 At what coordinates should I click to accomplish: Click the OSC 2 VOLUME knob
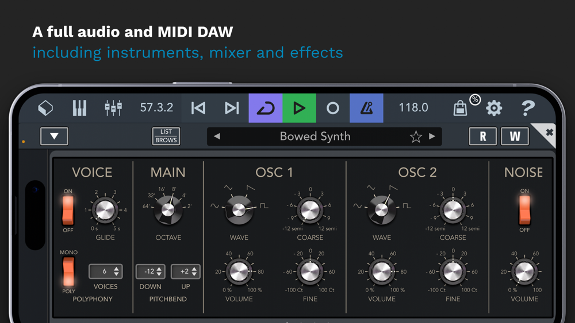tap(381, 272)
